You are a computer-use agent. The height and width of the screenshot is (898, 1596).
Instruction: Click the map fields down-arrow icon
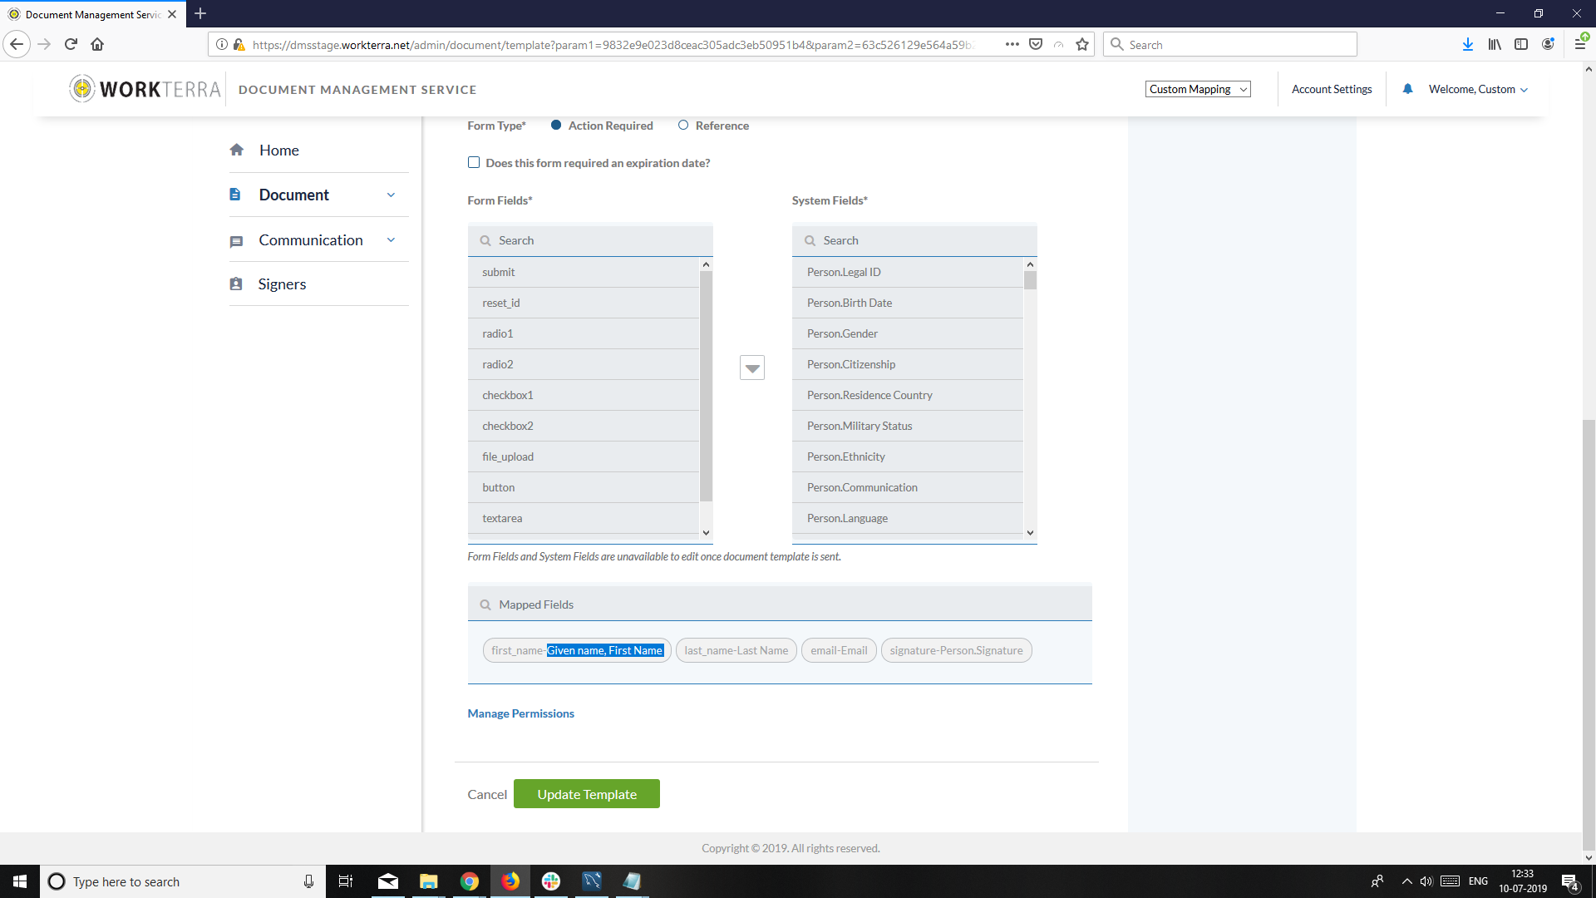pyautogui.click(x=751, y=368)
